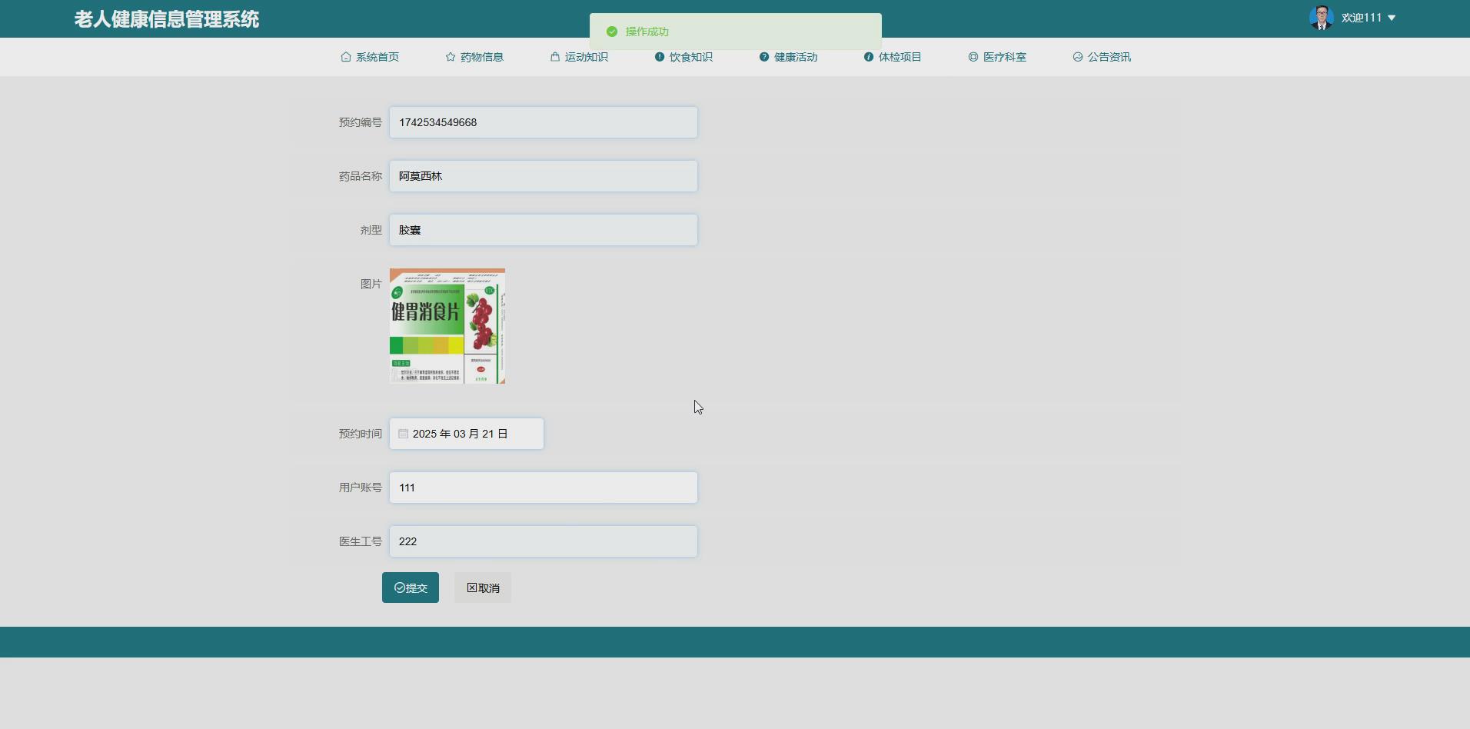Go to 饮食知识 page
Viewport: 1470px width, 729px height.
point(683,57)
